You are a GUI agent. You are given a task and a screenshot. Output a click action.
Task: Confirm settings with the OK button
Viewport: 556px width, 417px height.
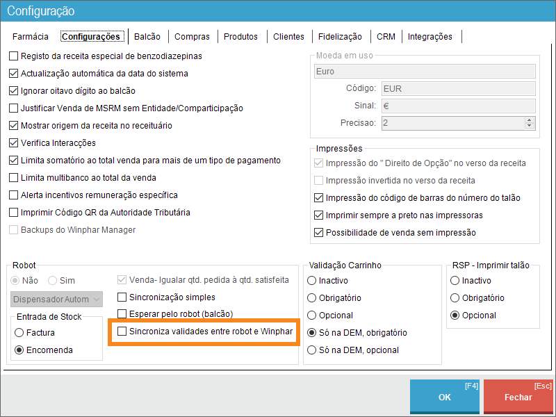(x=445, y=398)
